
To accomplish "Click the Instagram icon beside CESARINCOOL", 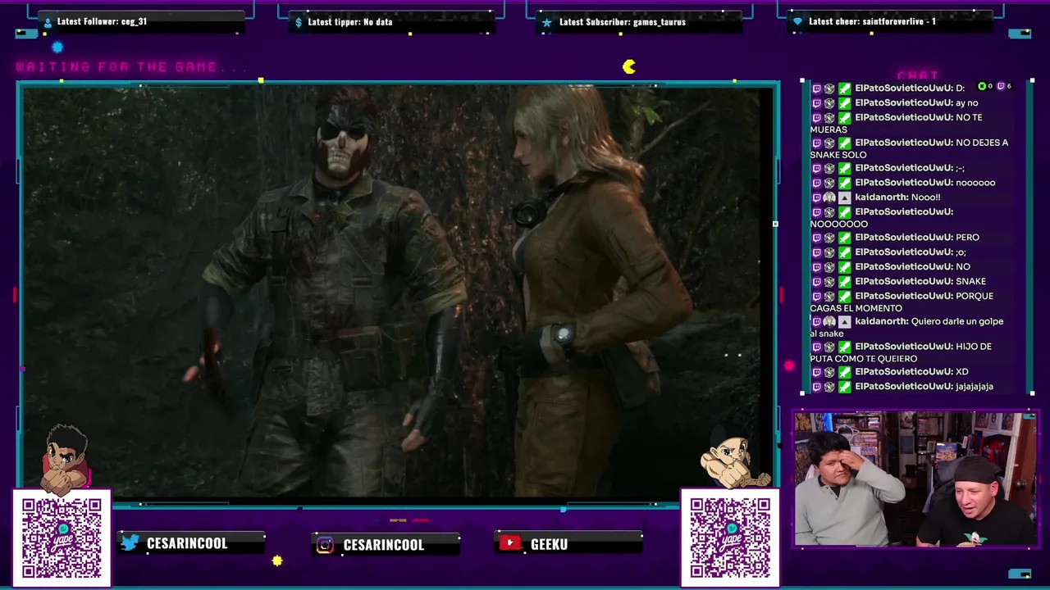I will [326, 545].
